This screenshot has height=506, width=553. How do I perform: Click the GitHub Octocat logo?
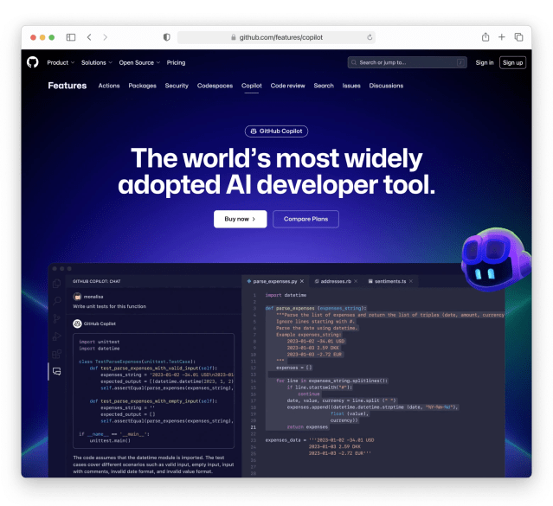coord(32,62)
